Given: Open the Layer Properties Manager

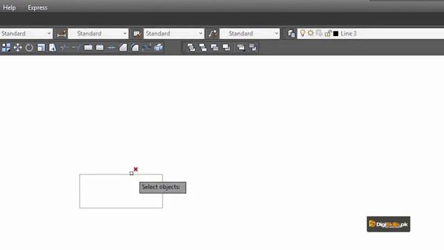Looking at the screenshot, I should 291,34.
